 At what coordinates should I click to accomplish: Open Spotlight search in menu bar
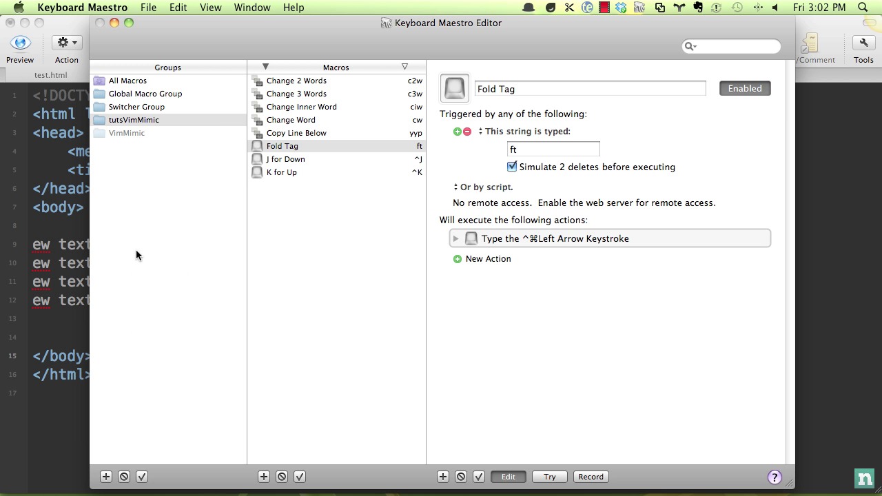pyautogui.click(x=863, y=8)
